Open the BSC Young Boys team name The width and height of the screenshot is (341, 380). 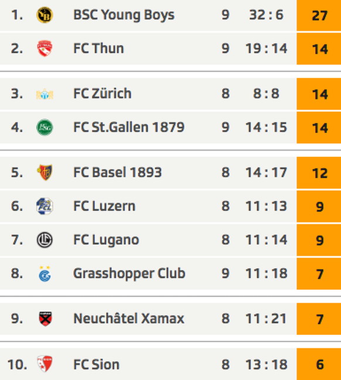pos(124,15)
